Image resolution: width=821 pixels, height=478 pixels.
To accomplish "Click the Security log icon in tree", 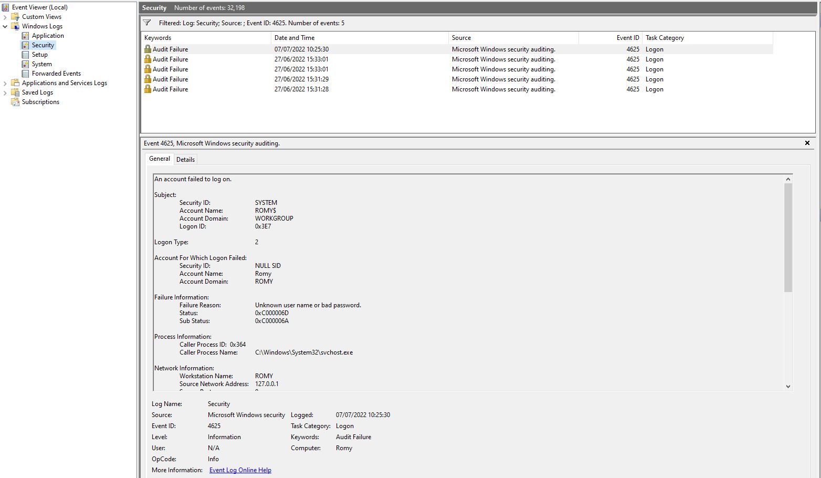I will [25, 45].
